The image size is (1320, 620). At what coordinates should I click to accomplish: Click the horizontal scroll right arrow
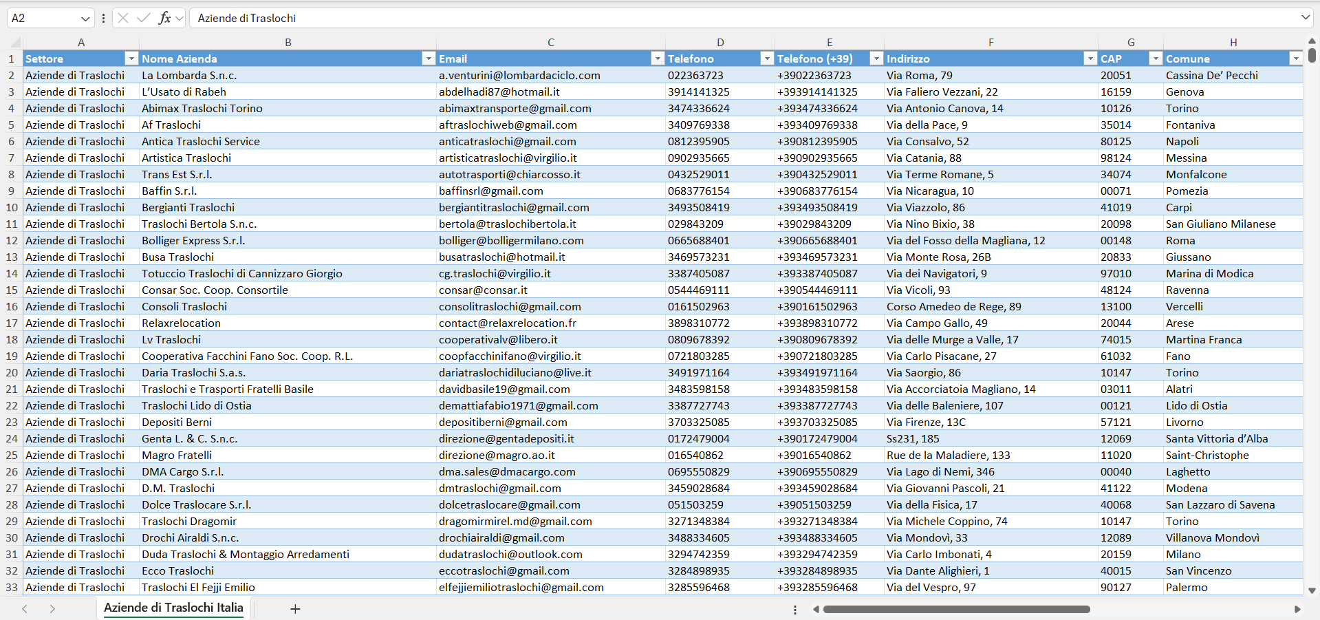pos(1297,610)
